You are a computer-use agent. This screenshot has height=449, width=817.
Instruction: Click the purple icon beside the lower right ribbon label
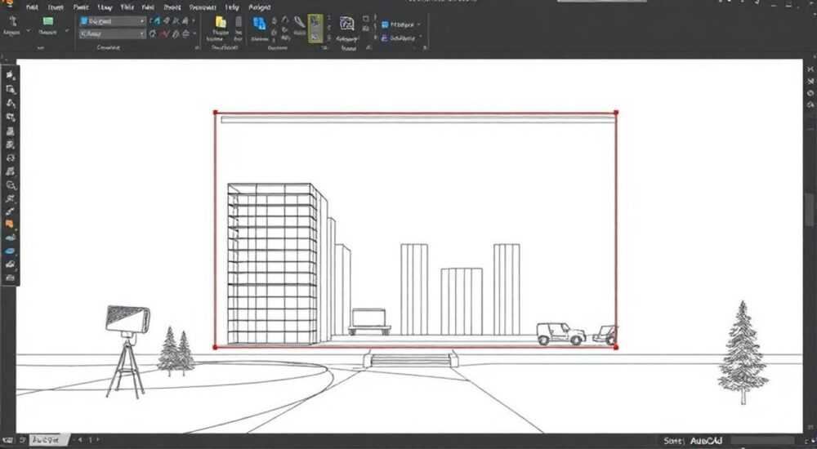[385, 38]
